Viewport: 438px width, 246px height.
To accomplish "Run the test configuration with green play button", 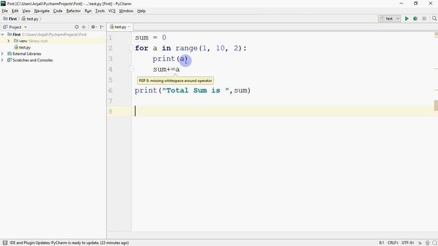I will pyautogui.click(x=407, y=18).
